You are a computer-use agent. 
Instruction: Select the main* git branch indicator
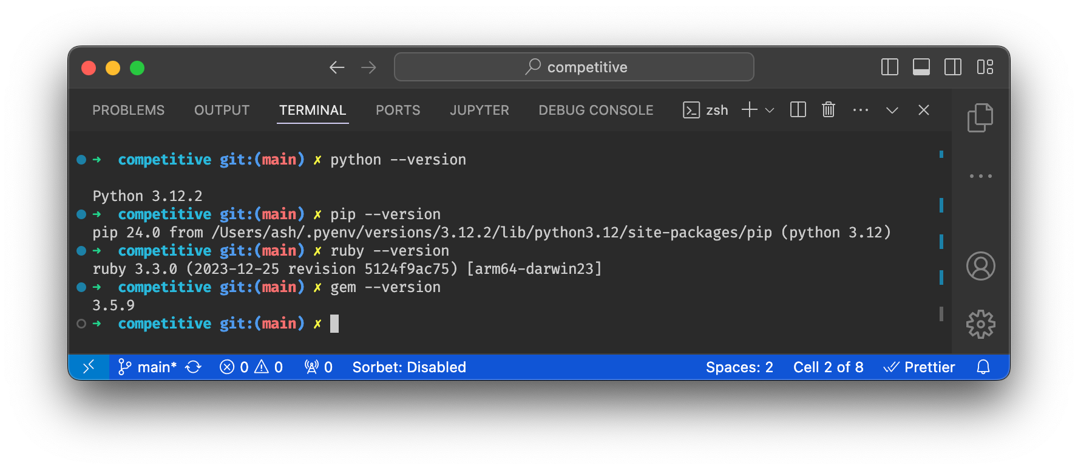coord(147,367)
